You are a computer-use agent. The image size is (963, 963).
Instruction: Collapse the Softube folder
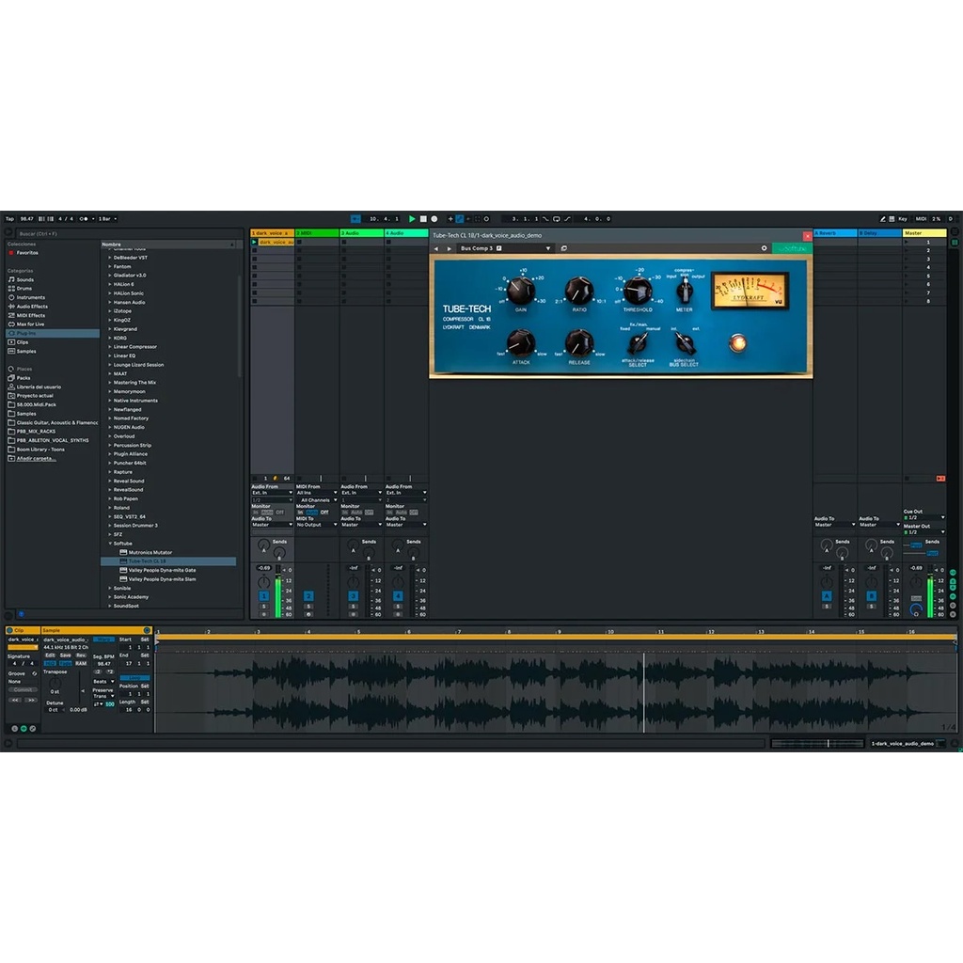click(111, 543)
